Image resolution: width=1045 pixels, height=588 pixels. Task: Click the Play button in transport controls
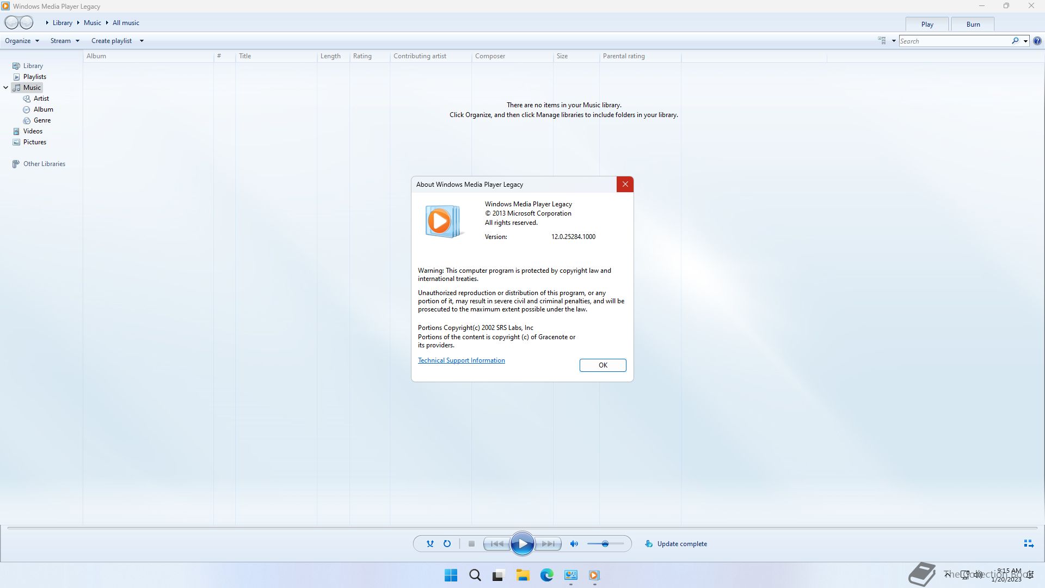pos(522,543)
